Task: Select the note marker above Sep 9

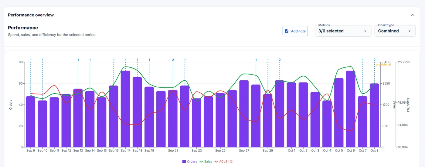Action: (x=31, y=60)
